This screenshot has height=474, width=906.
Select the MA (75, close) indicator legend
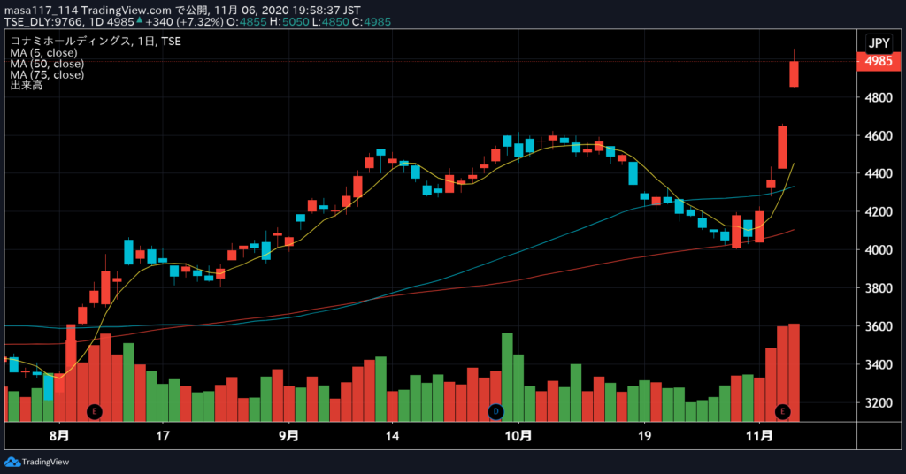47,74
